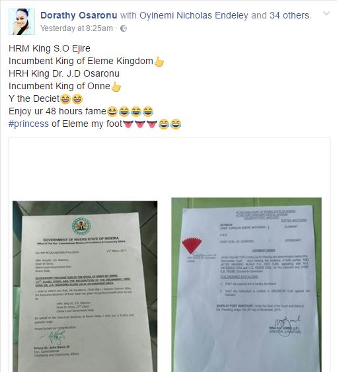The width and height of the screenshot is (337, 372).
Task: Click the first laughing emoji after fame
Action: pyautogui.click(x=112, y=112)
